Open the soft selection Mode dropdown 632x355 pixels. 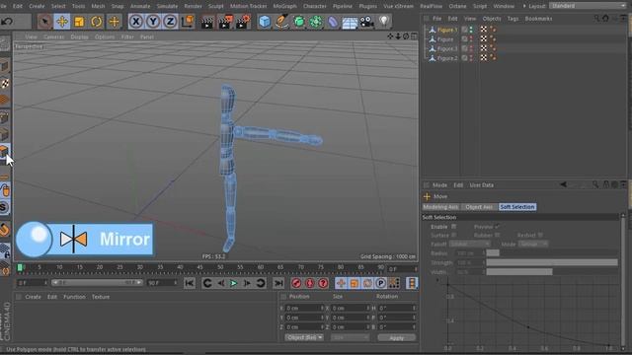[533, 244]
